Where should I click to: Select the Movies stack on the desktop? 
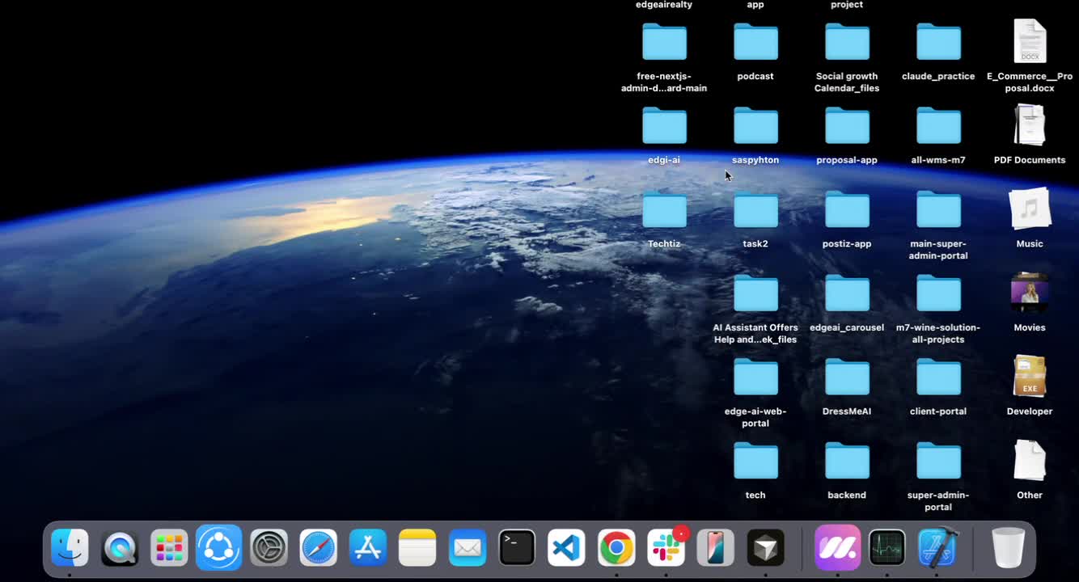click(1030, 293)
